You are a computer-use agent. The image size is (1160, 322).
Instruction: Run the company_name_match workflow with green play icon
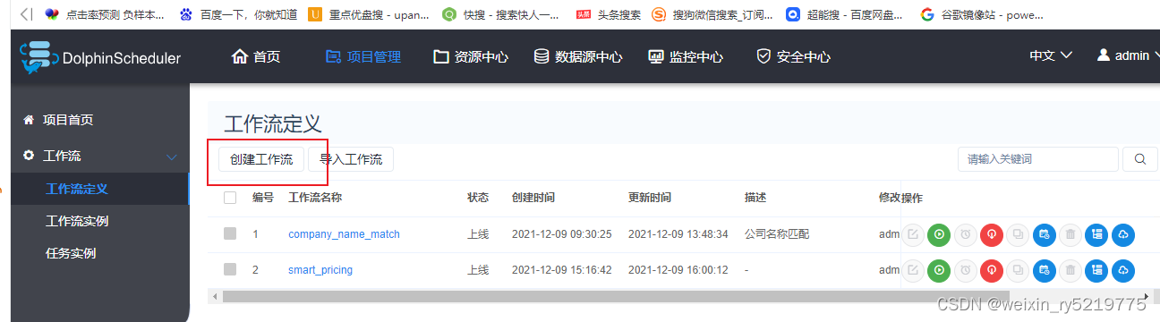(939, 234)
